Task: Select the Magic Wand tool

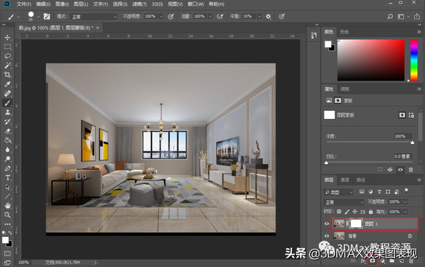Action: click(x=7, y=65)
